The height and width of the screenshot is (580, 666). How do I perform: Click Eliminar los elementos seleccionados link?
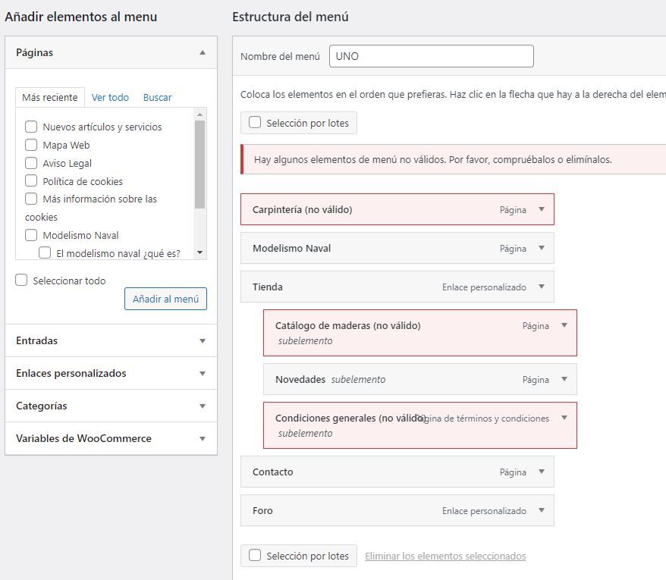coord(445,556)
